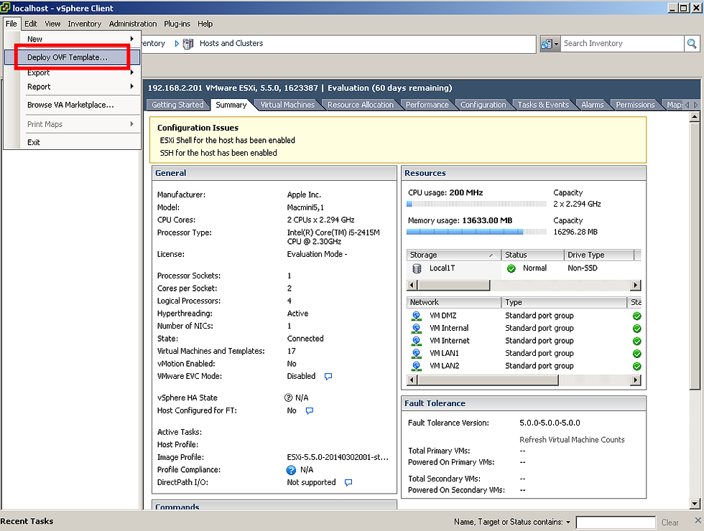Click the tab strip scroll left arrow

(687, 105)
